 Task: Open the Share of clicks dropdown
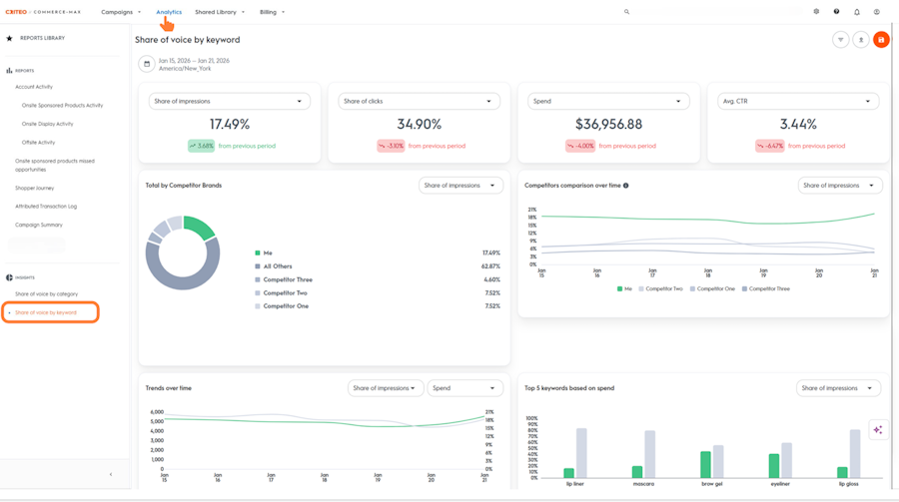click(419, 101)
